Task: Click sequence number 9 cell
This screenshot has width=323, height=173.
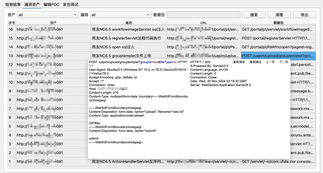Action: [x=12, y=91]
